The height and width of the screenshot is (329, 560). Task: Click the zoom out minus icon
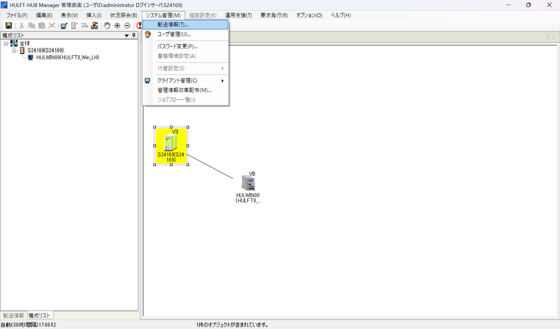click(x=127, y=26)
